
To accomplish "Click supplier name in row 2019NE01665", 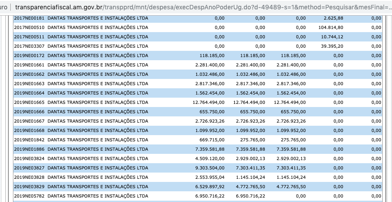I will tap(98, 103).
